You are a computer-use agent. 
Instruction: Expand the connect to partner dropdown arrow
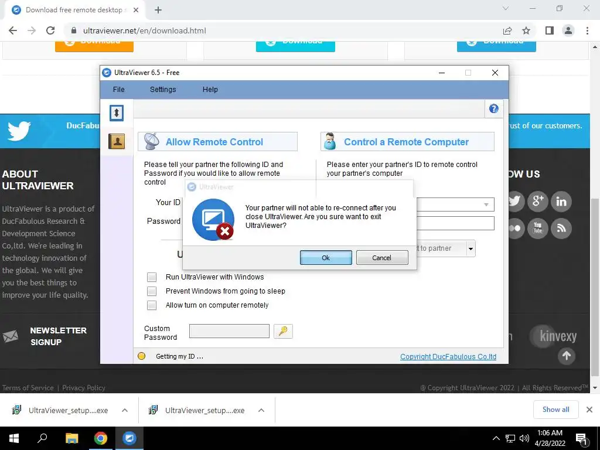tap(471, 248)
